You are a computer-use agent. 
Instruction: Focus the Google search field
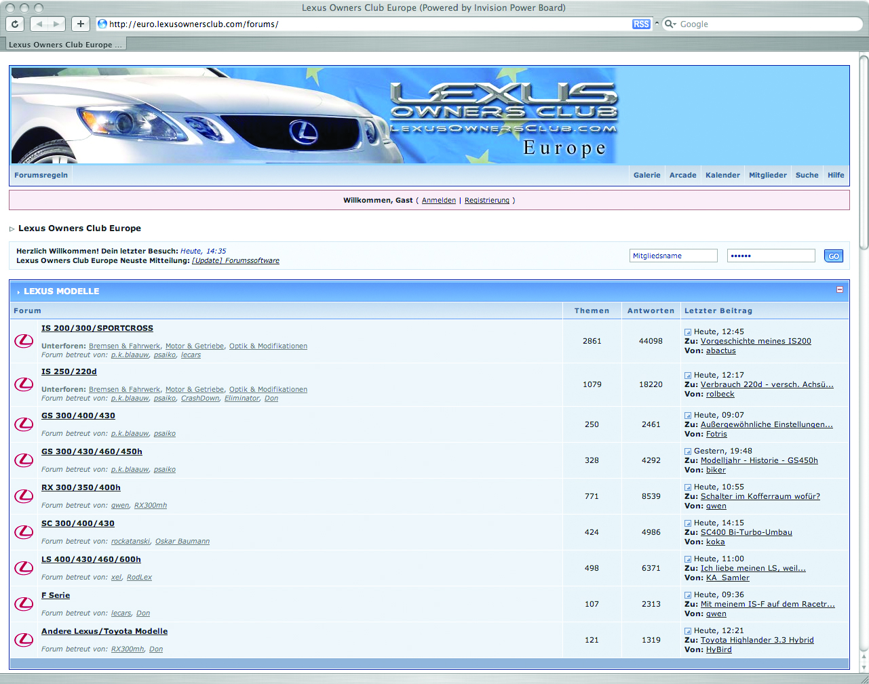(767, 24)
